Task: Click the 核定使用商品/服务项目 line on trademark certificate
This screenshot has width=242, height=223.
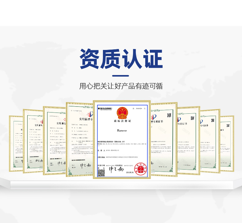Action: pos(111,141)
